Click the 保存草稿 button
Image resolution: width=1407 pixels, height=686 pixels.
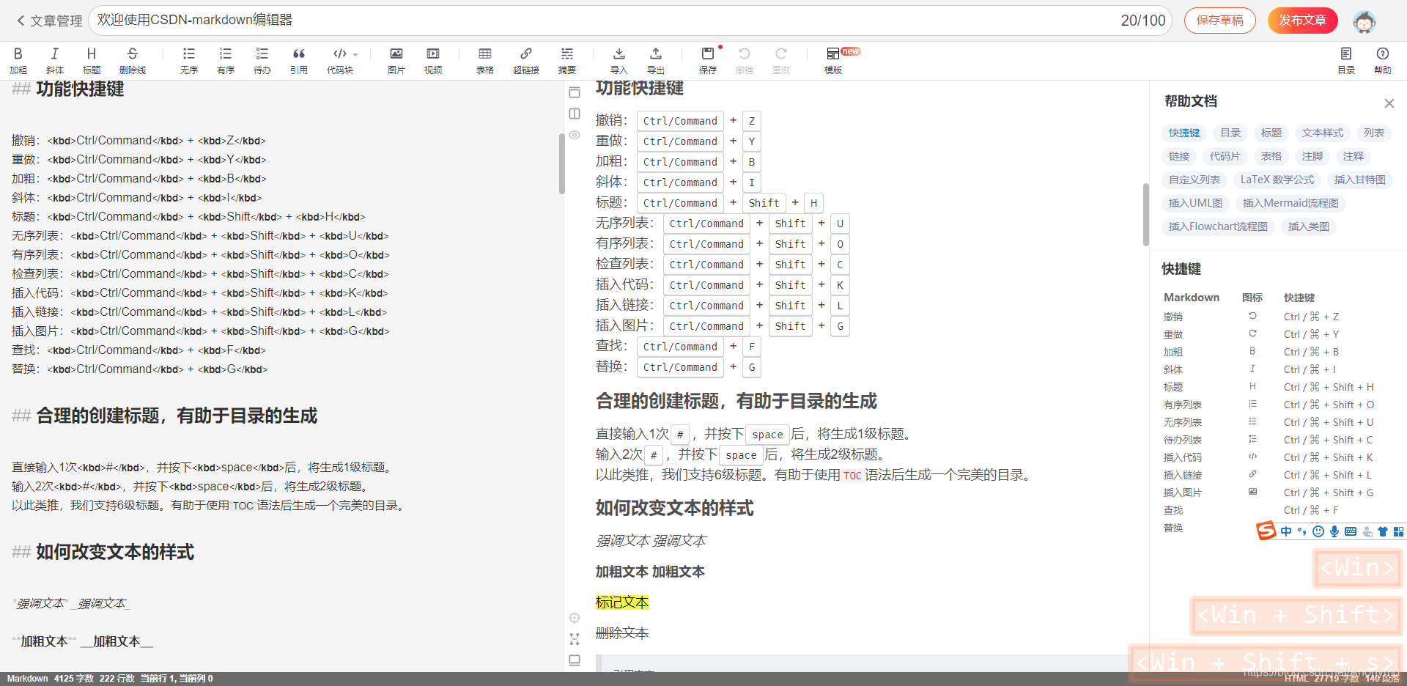[1219, 21]
